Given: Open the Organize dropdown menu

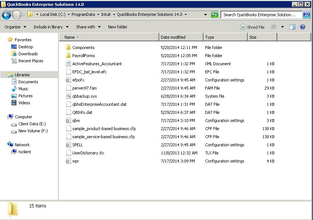Looking at the screenshot, I should 15,27.
